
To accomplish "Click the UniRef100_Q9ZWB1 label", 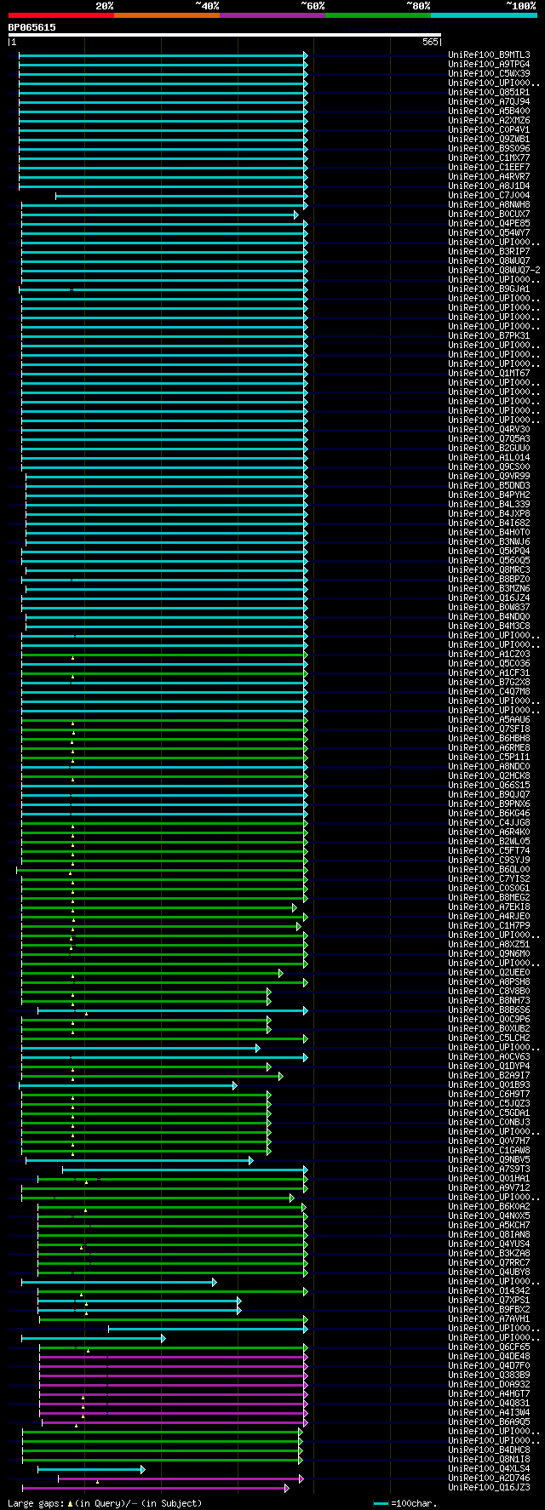I will (x=489, y=140).
